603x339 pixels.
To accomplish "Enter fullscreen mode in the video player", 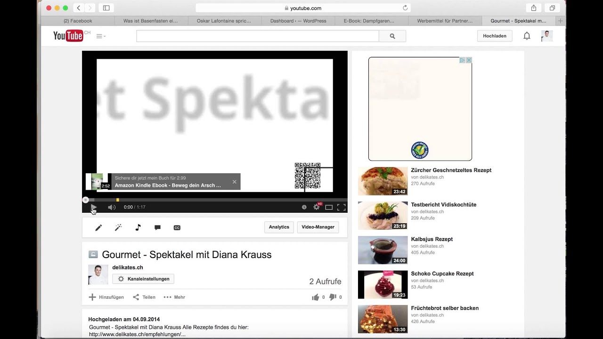I will pos(342,207).
